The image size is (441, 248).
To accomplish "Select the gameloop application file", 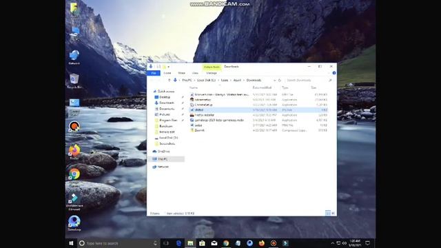I will coord(258,120).
